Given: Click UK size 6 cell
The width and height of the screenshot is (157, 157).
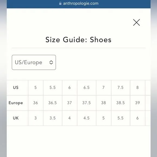Looking at the screenshot, I should [138, 118].
